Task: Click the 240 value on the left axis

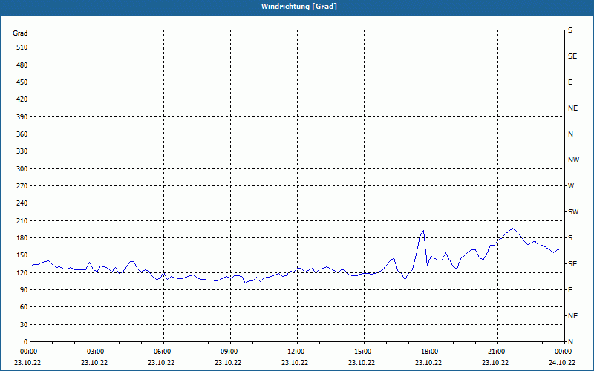Action: coord(22,203)
